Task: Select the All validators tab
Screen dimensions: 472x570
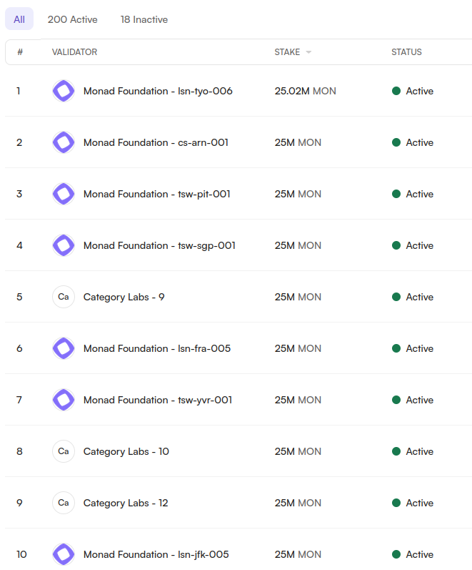Action: tap(19, 19)
